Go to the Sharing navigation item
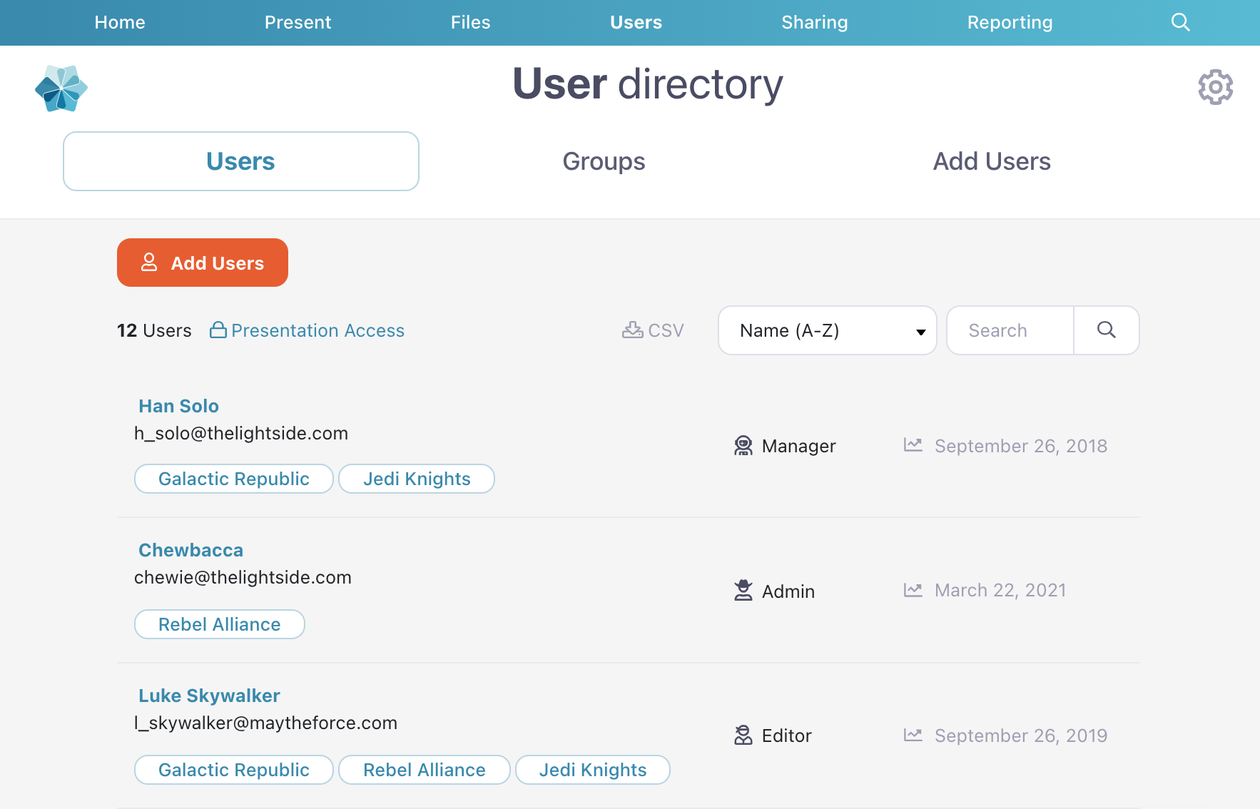This screenshot has height=809, width=1260. 814,22
